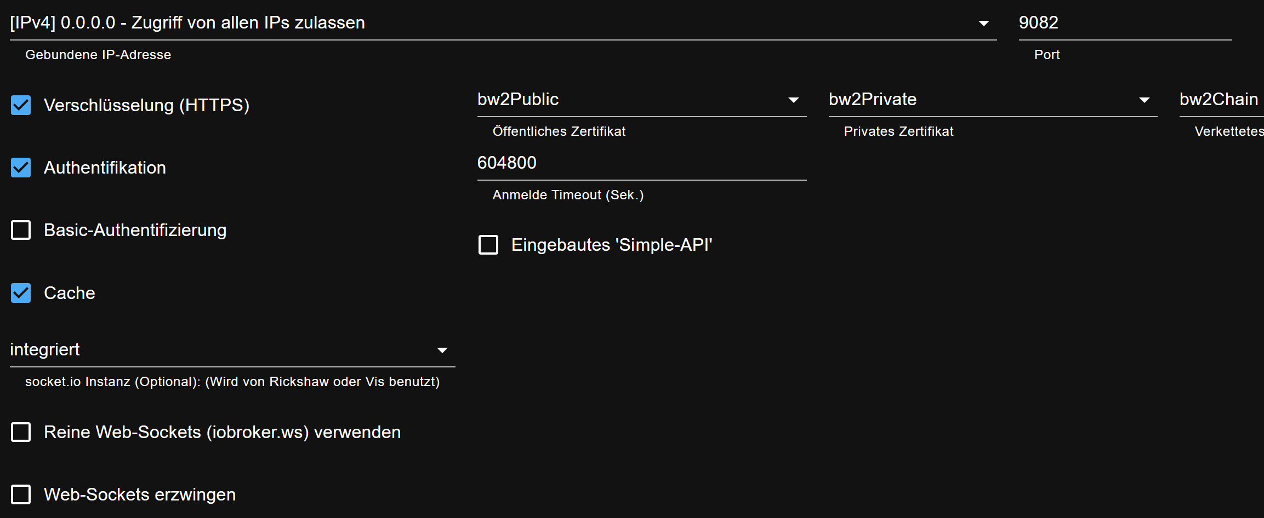Click the 'integriert' socket.io instance value

click(x=45, y=349)
